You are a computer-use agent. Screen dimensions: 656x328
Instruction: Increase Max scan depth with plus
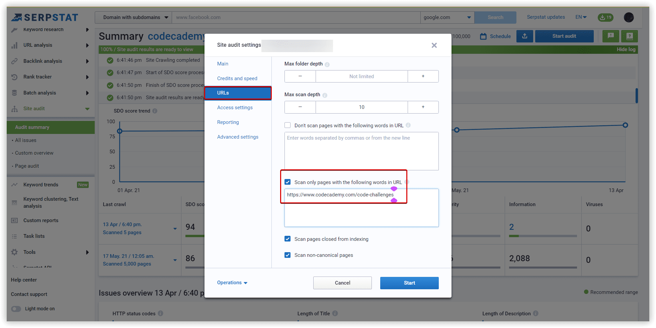tap(423, 107)
